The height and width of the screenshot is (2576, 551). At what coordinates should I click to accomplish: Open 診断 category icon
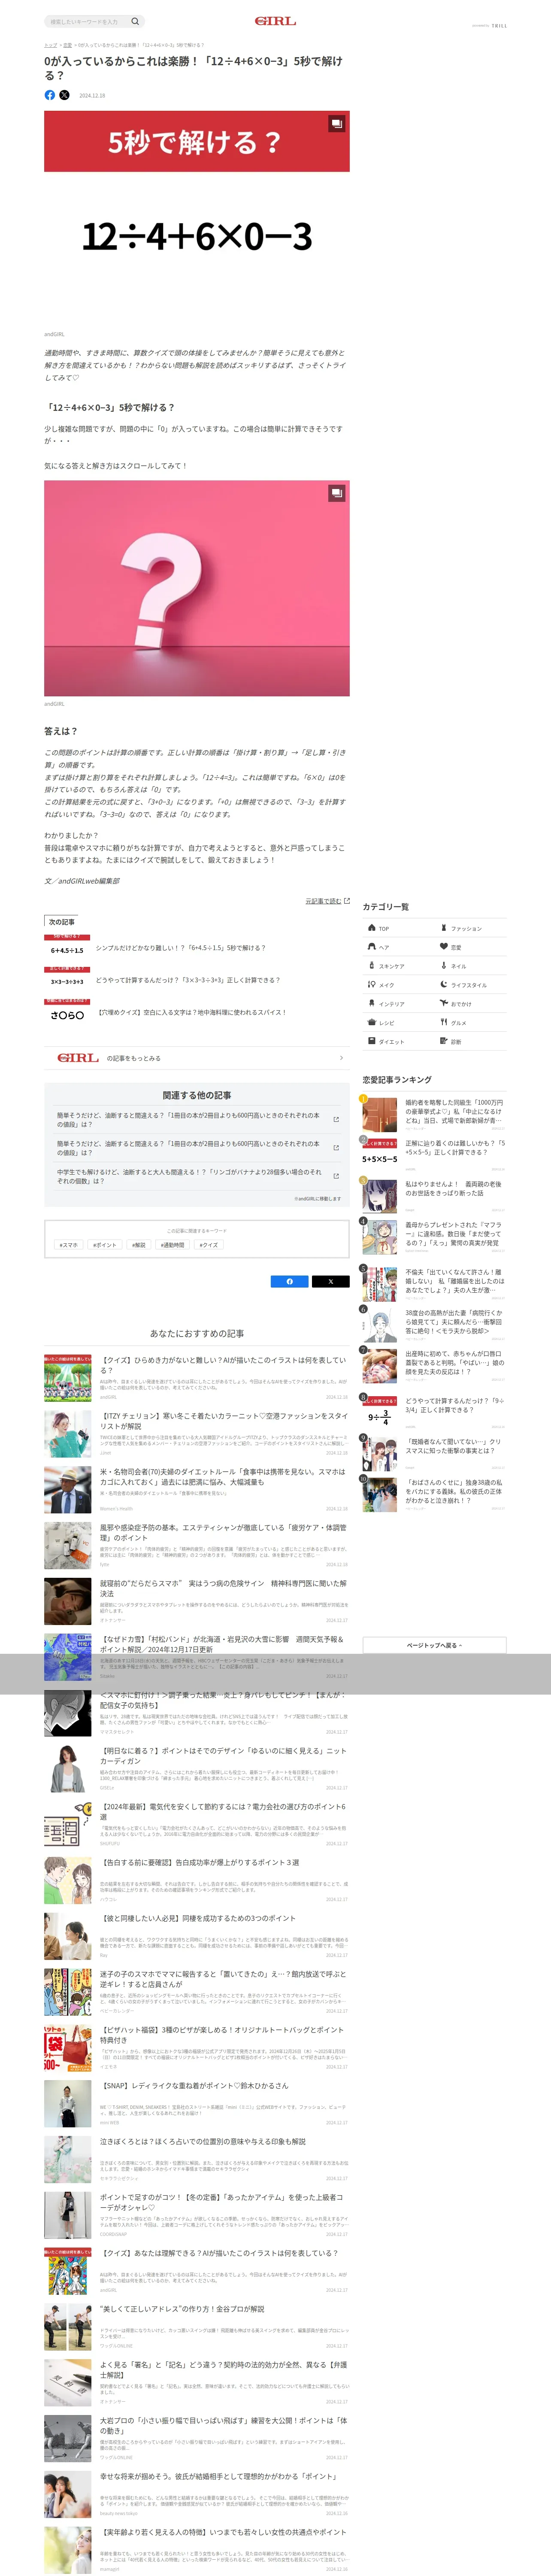point(444,1041)
